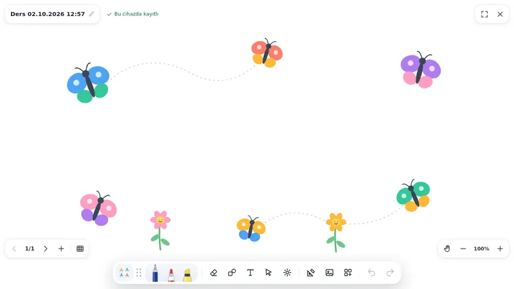This screenshot has height=289, width=514.
Task: Choose the selection arrow tool
Action: pyautogui.click(x=269, y=272)
